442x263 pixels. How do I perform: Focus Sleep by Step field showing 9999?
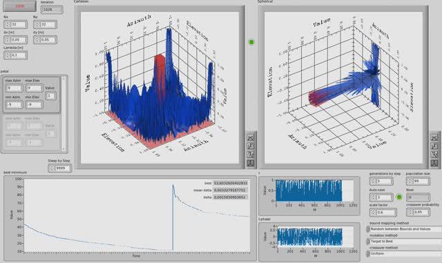coord(63,168)
